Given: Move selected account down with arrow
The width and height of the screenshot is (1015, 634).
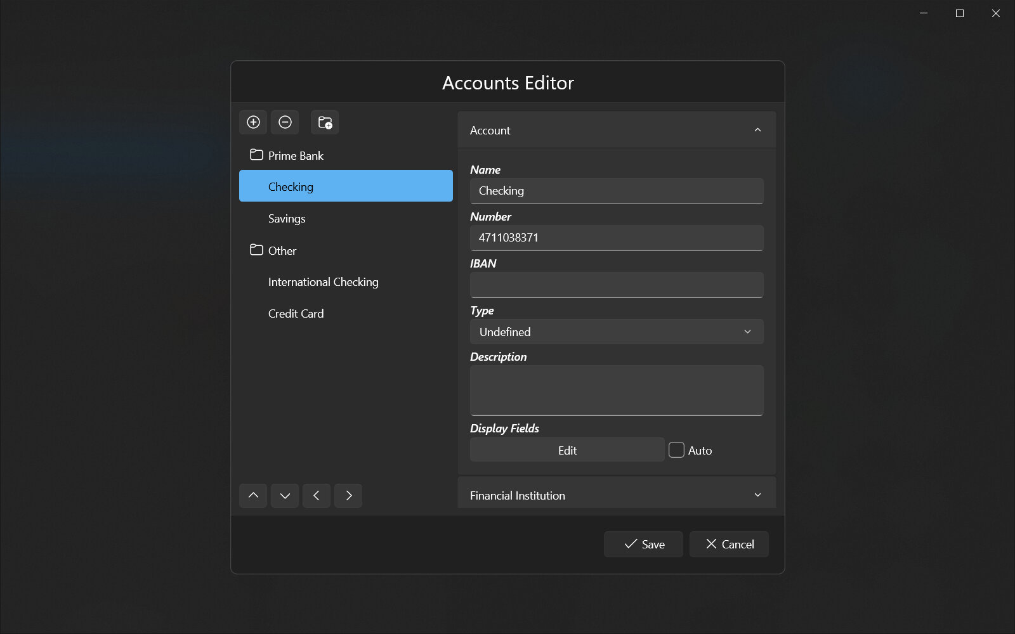Looking at the screenshot, I should coord(285,496).
